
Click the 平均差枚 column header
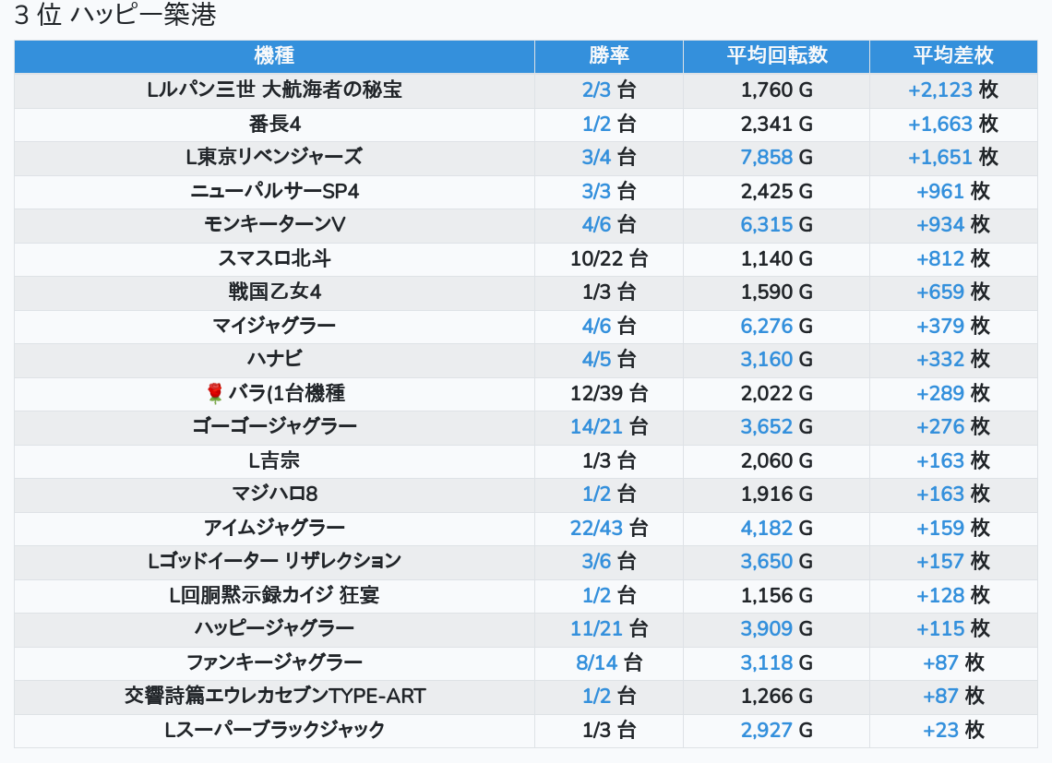coord(953,55)
